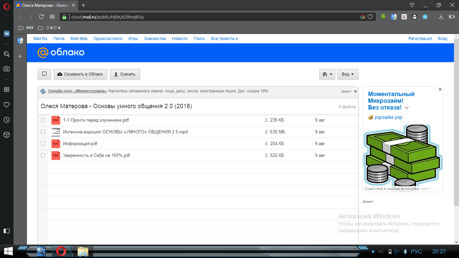The width and height of the screenshot is (459, 258).
Task: Open the Windows Start menu
Action: 8,251
